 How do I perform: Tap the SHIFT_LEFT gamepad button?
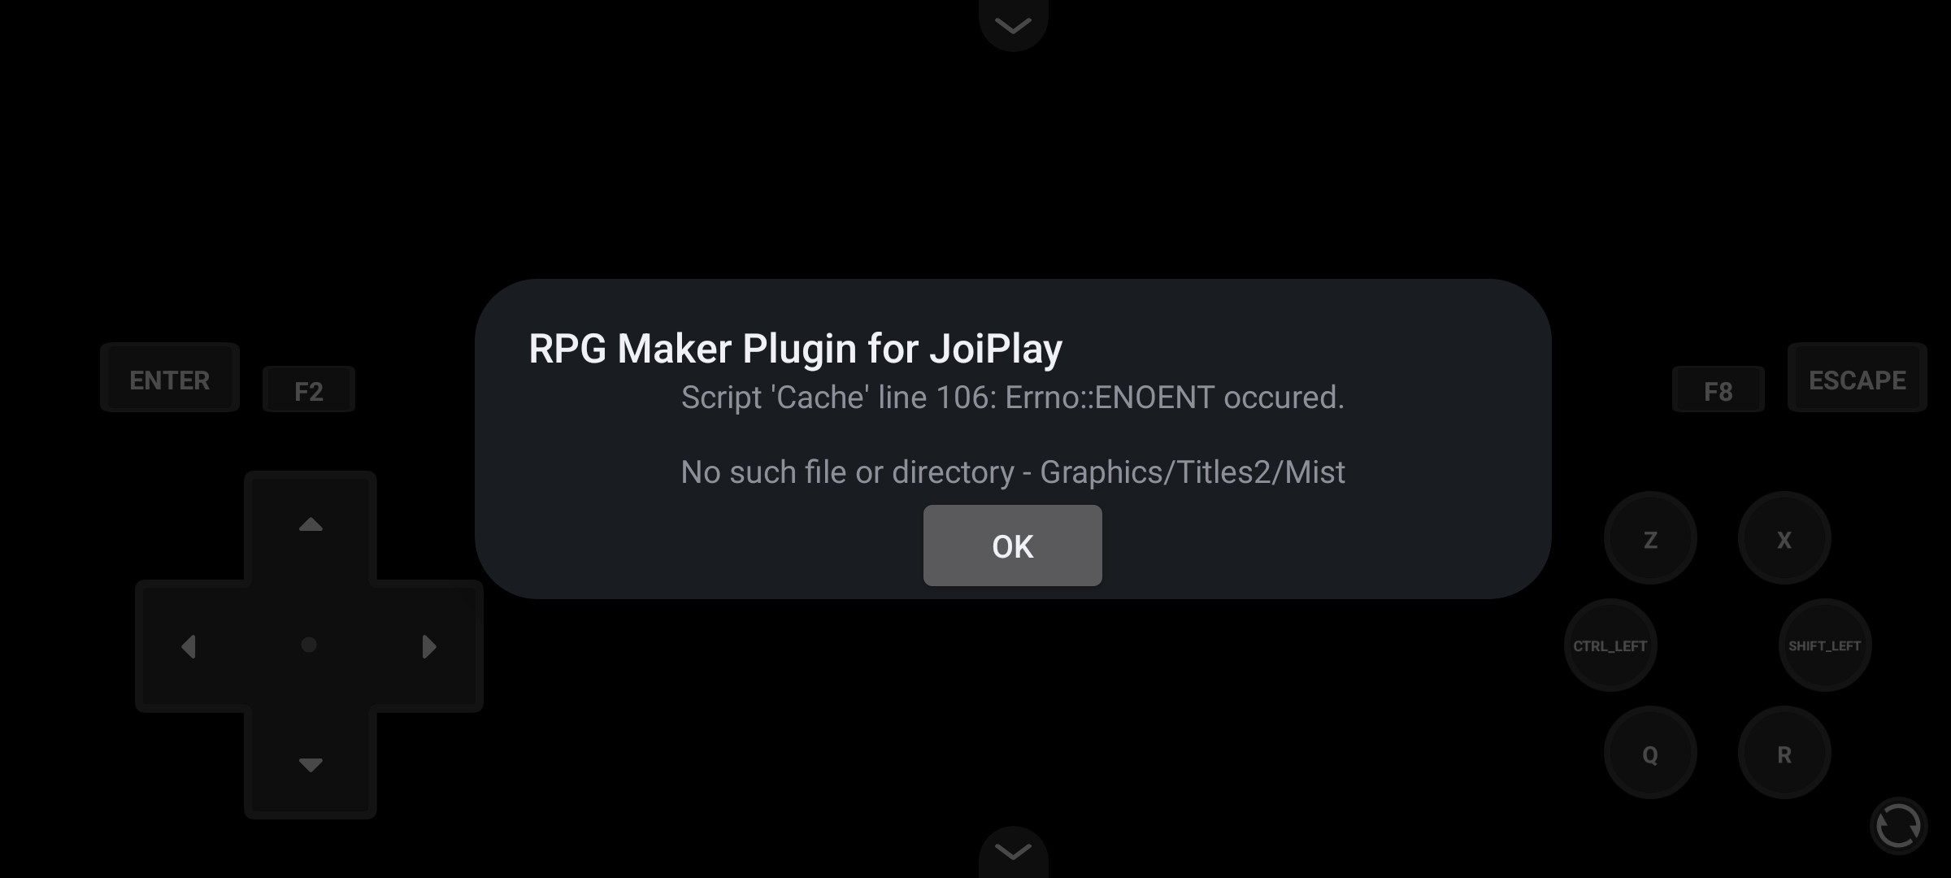click(x=1825, y=645)
